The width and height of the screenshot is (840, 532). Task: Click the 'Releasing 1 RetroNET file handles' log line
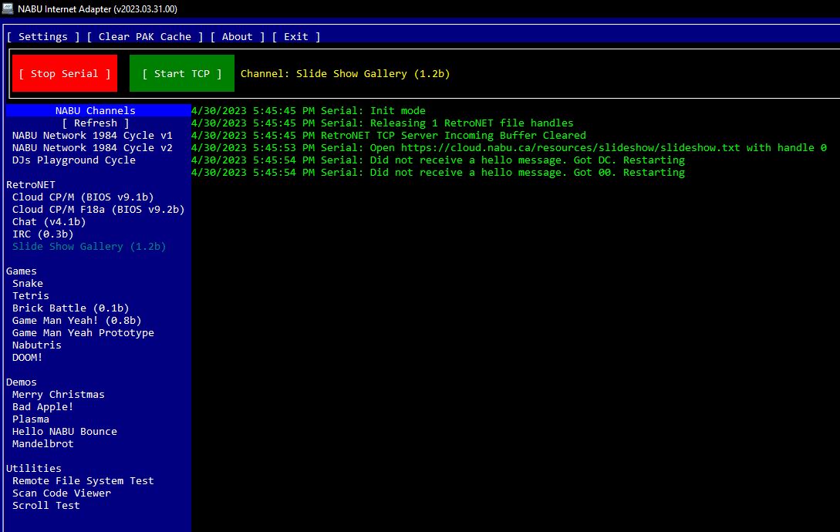click(383, 123)
